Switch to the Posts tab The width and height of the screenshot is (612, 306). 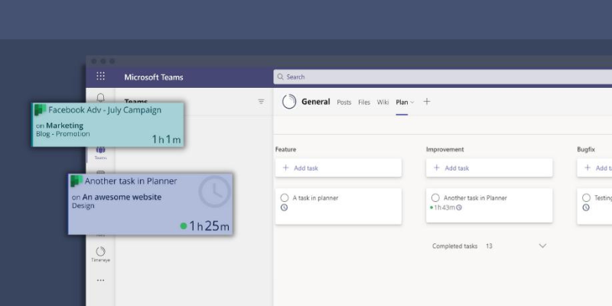click(x=343, y=103)
